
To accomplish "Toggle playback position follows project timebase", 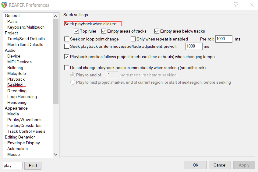I will click(x=67, y=57).
